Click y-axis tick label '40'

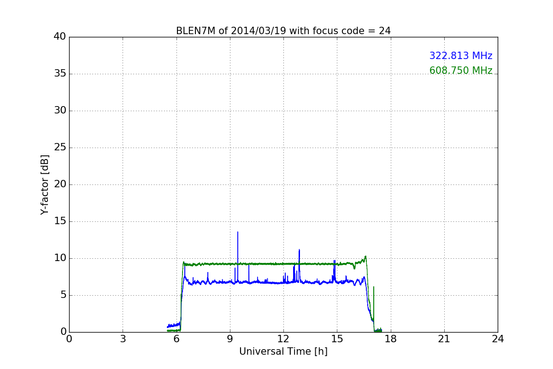click(59, 37)
